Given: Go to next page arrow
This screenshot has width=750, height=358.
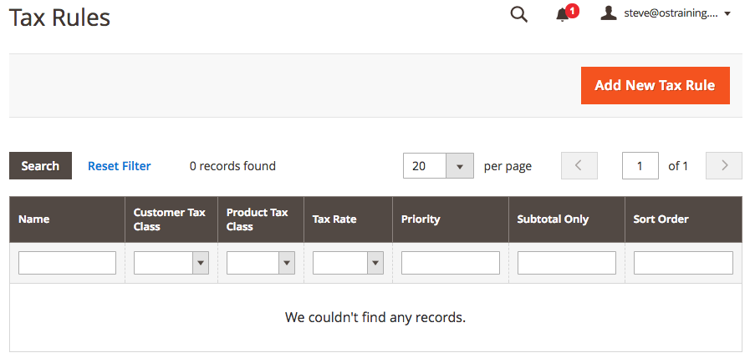Looking at the screenshot, I should point(724,166).
